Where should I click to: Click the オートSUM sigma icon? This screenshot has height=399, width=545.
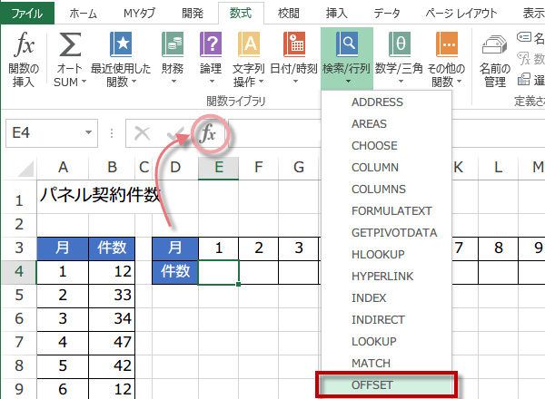(70, 44)
